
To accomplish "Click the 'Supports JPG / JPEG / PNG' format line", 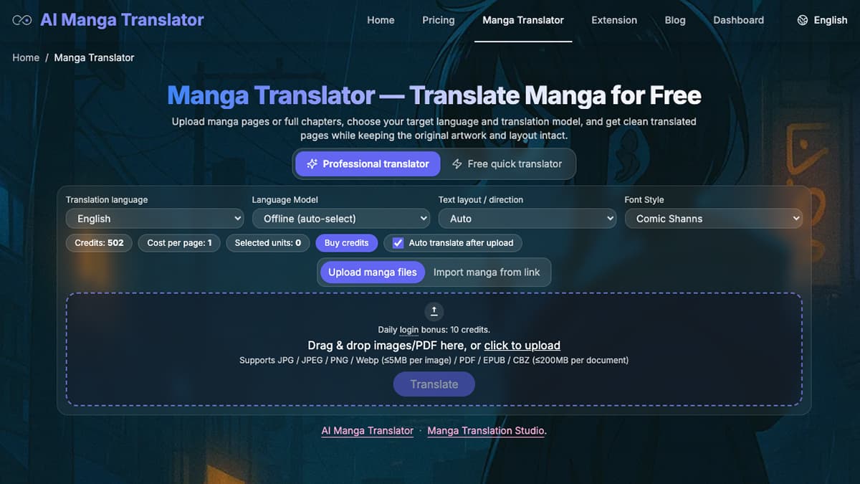I will (434, 360).
